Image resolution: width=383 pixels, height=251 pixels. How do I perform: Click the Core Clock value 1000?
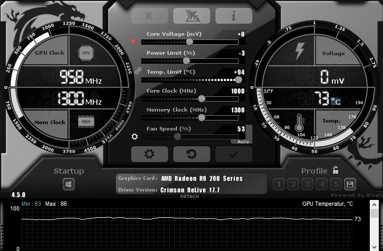[238, 91]
